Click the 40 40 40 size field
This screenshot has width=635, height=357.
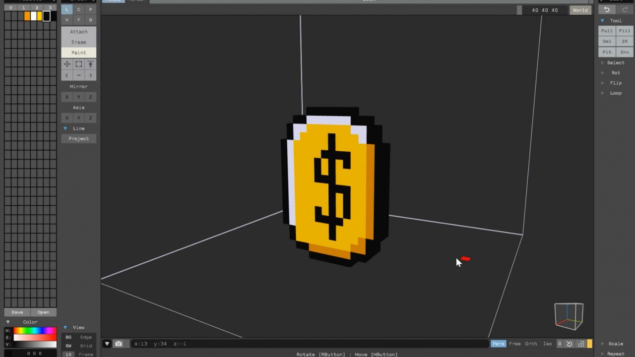[545, 10]
